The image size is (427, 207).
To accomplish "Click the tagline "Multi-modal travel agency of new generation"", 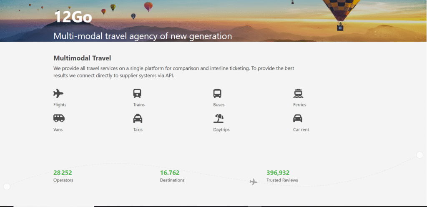I will click(x=143, y=36).
